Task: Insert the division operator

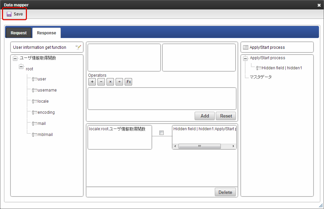Action: point(119,82)
